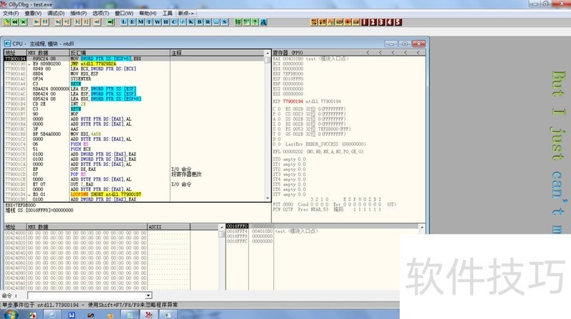Open the 选项(T) menu

tap(101, 13)
